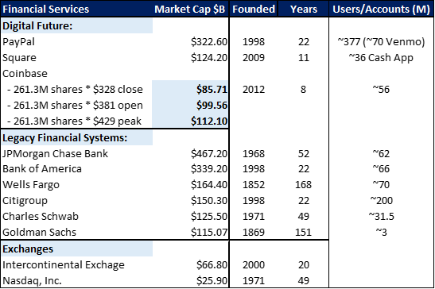The height and width of the screenshot is (289, 435).
Task: Click the Square company name cell
Action: click(19, 58)
